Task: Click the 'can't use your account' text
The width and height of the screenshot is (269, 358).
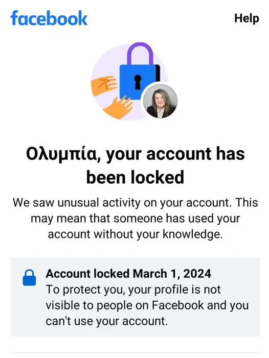Action: coord(106,321)
